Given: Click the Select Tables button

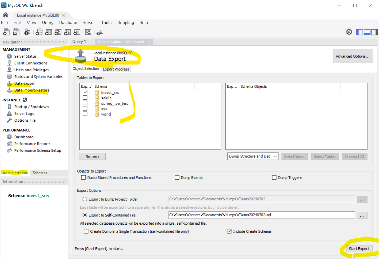Looking at the screenshot, I should point(325,157).
